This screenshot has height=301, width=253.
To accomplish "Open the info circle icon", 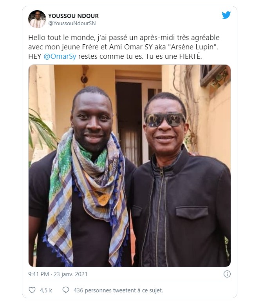I will [227, 274].
